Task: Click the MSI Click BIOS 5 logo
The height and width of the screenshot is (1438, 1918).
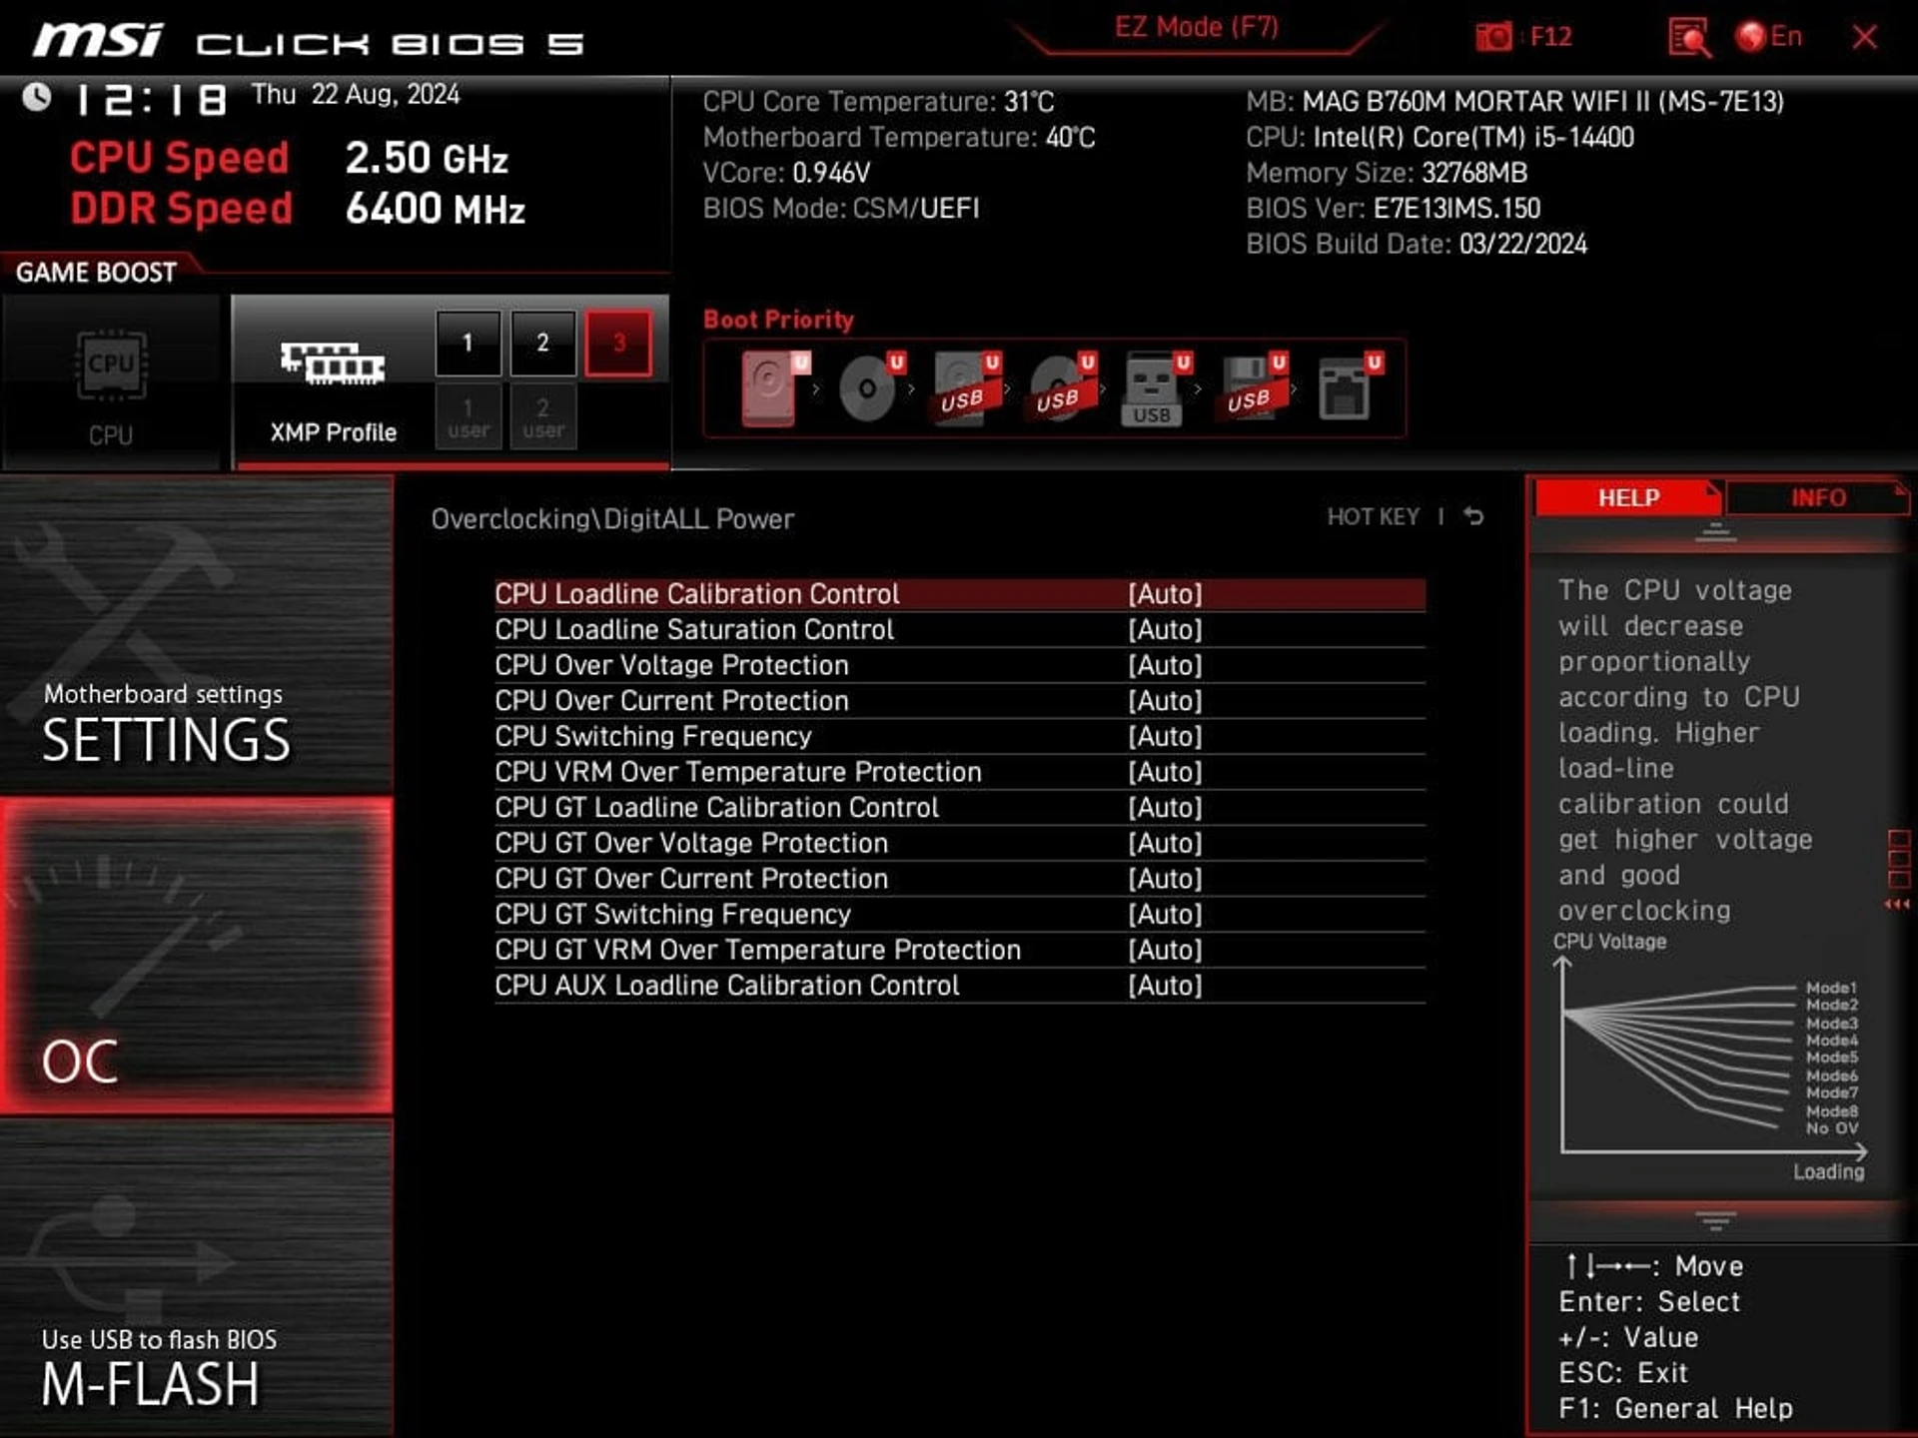Action: coord(308,42)
